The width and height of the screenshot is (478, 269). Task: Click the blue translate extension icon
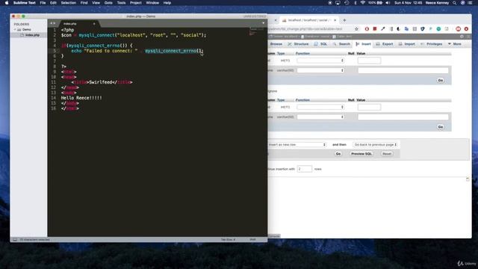point(406,29)
